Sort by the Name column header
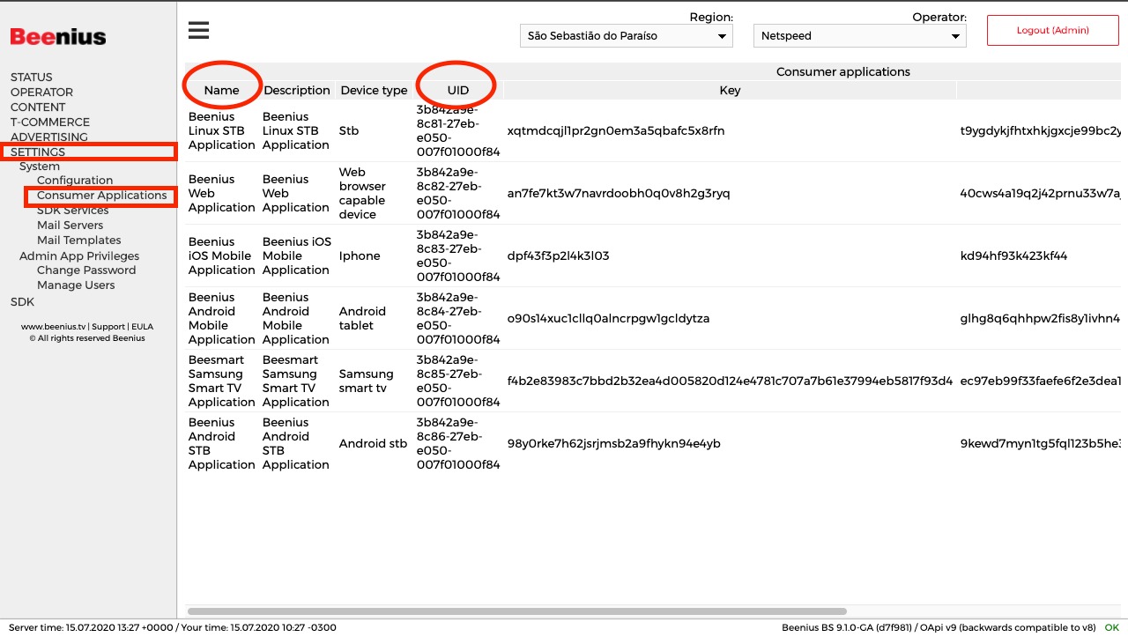Screen dimensions: 1128x637 pos(221,91)
